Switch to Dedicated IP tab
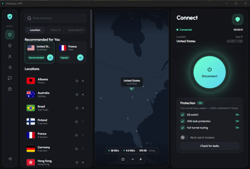 click(75, 30)
